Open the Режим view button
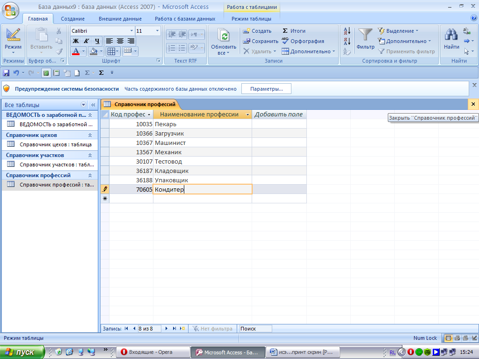The width and height of the screenshot is (479, 359). pyautogui.click(x=13, y=41)
